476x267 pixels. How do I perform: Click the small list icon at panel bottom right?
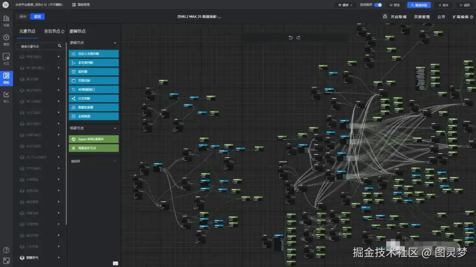coord(115,263)
